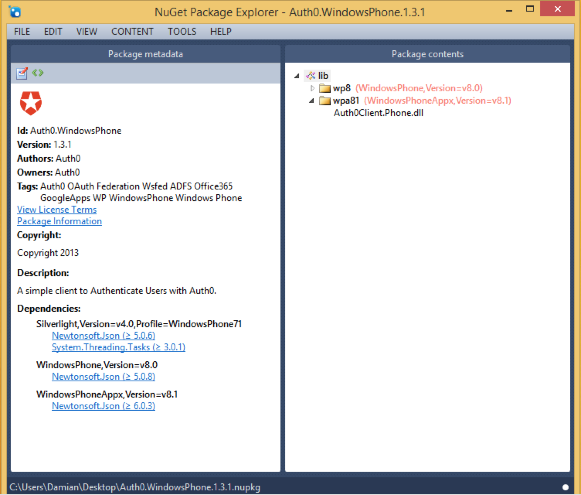
Task: Open Newtonsoft.Json (≥ 5.0.6) dependency link
Action: click(104, 336)
